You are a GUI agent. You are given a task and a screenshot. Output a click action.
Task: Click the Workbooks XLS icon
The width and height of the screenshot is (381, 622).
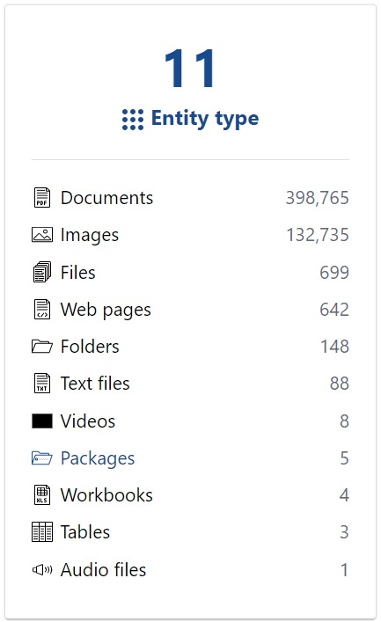[x=42, y=495]
